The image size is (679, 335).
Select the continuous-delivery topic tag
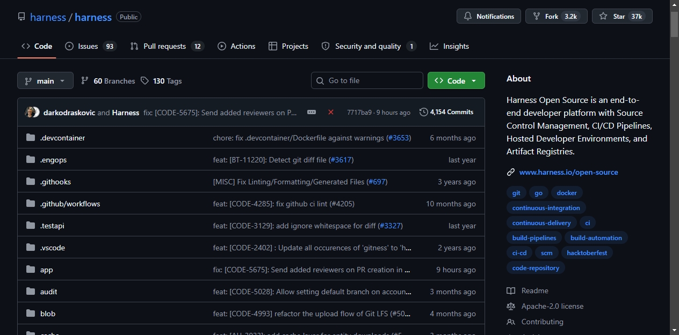pyautogui.click(x=541, y=223)
